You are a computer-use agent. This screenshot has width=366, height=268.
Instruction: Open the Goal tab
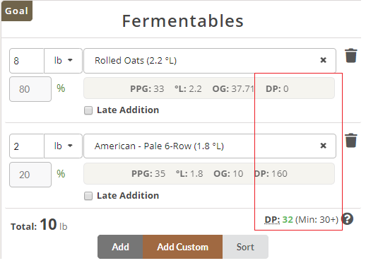coord(17,11)
